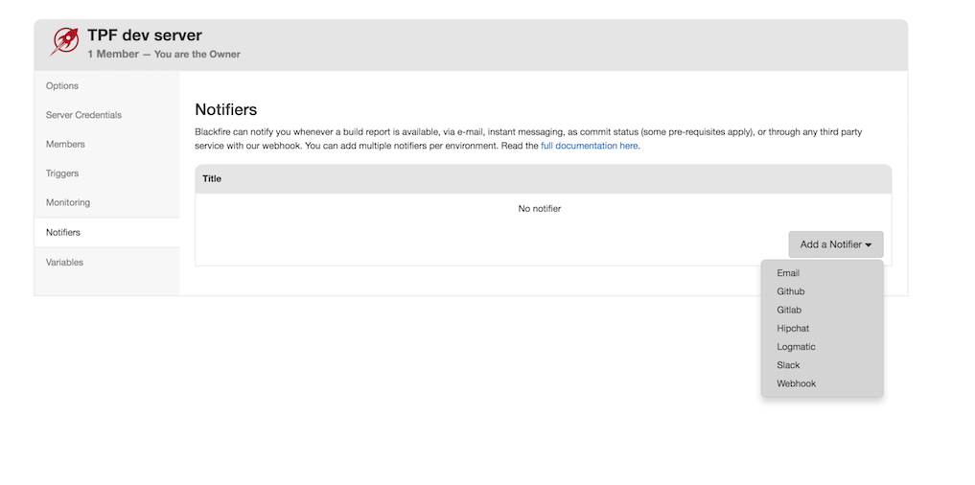Viewport: 975px width, 485px height.
Task: Choose the Logmatic notifier entry
Action: (796, 347)
